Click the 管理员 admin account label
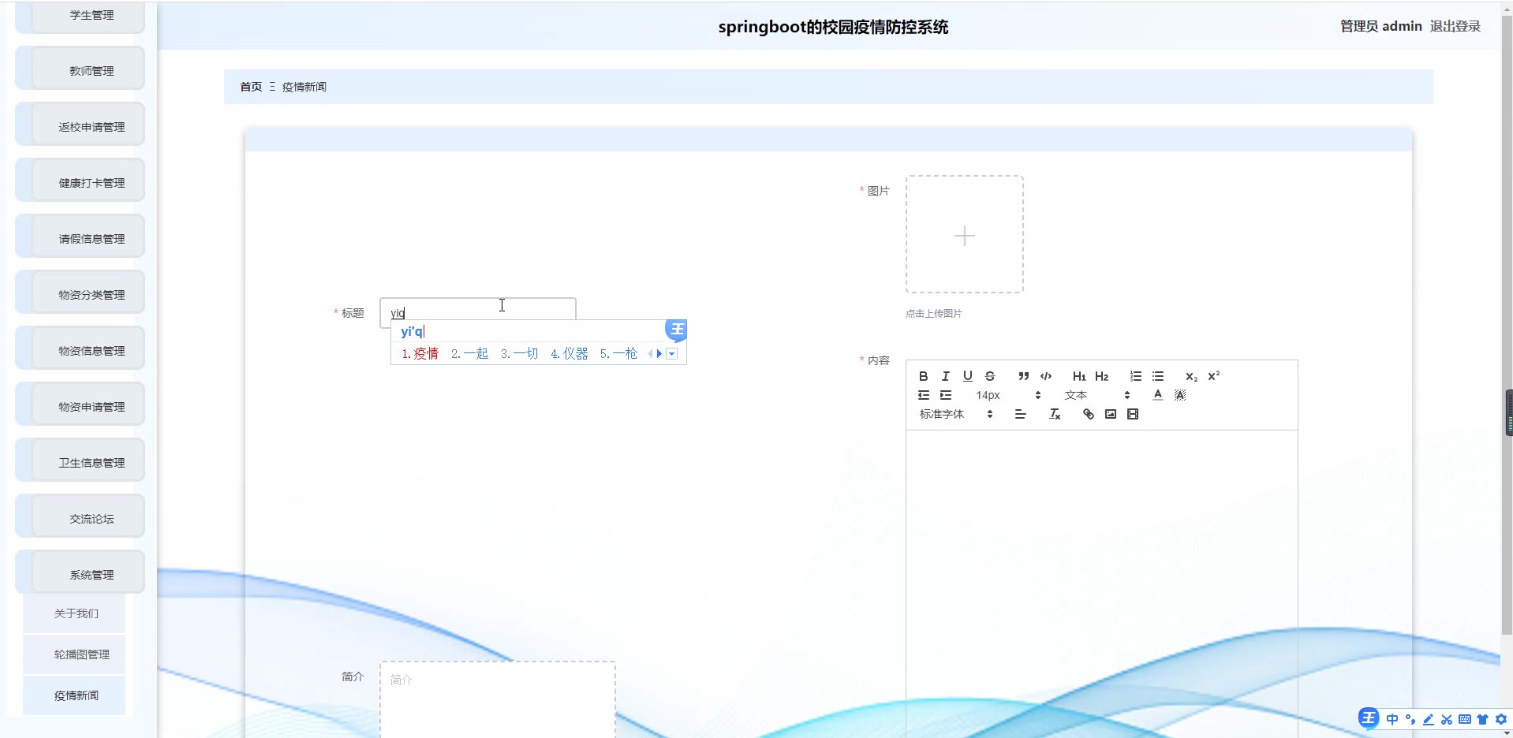This screenshot has height=738, width=1513. pyautogui.click(x=1380, y=26)
